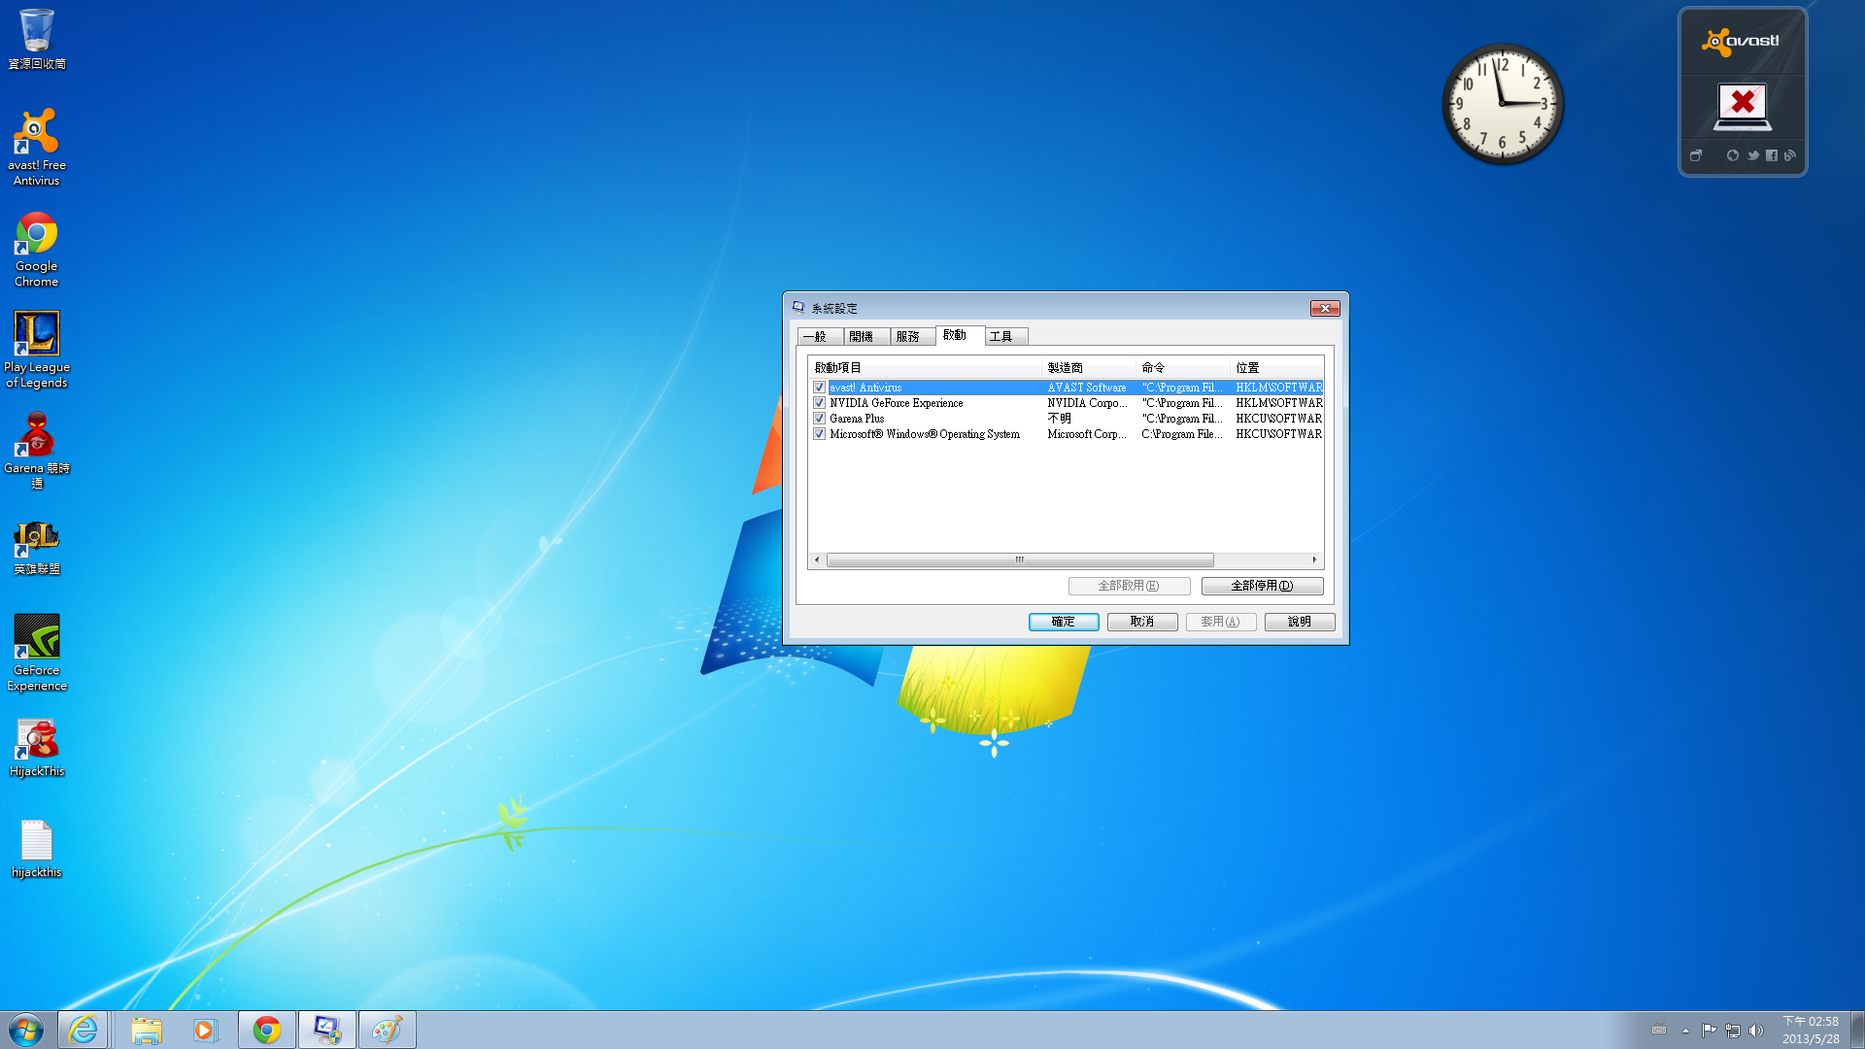Screen dimensions: 1865x1049
Task: Switch to the 工具 tab
Action: click(1006, 337)
